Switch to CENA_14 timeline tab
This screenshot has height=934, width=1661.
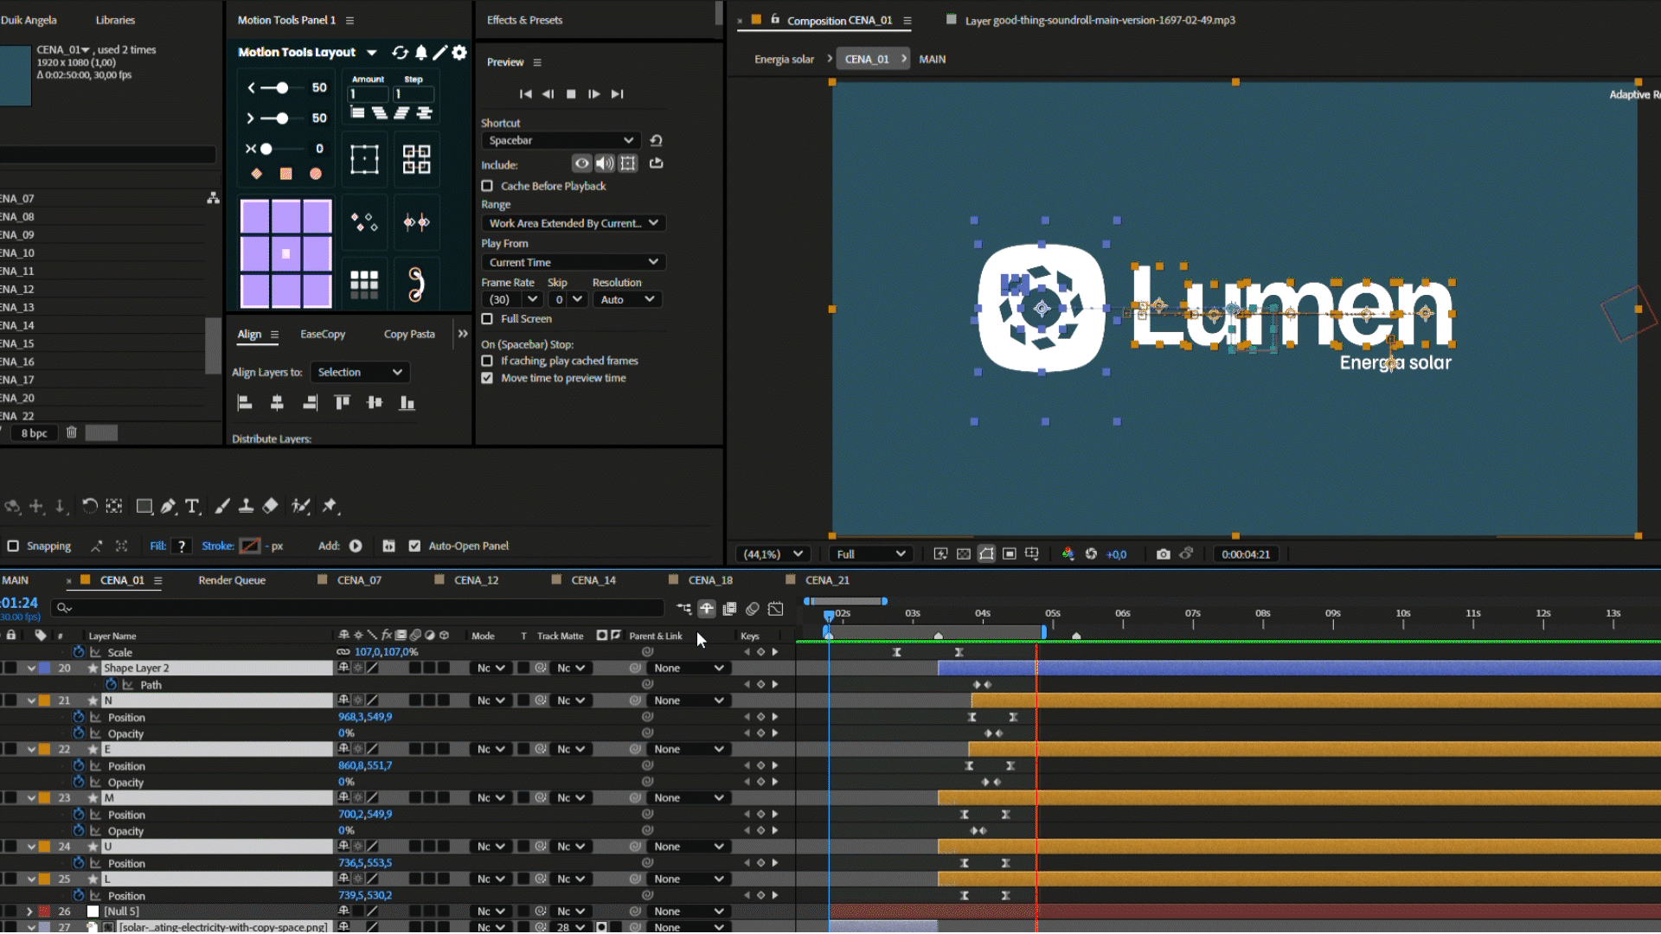593,580
